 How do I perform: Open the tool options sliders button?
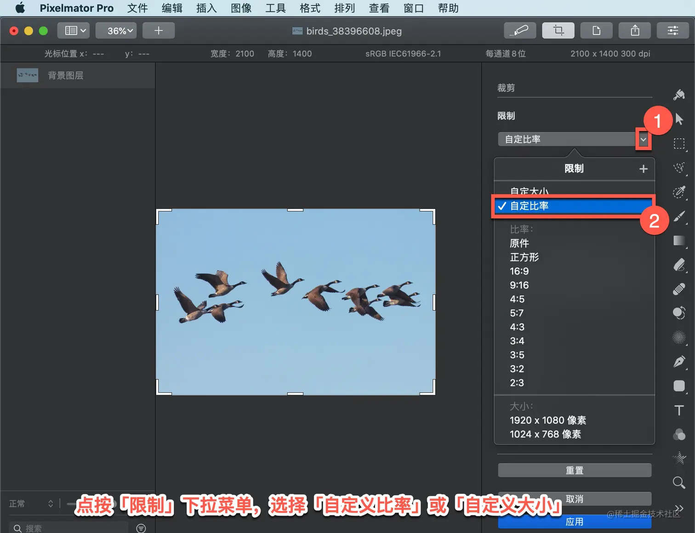pyautogui.click(x=673, y=31)
